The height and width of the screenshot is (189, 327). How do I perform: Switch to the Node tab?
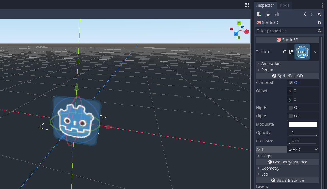(x=284, y=5)
